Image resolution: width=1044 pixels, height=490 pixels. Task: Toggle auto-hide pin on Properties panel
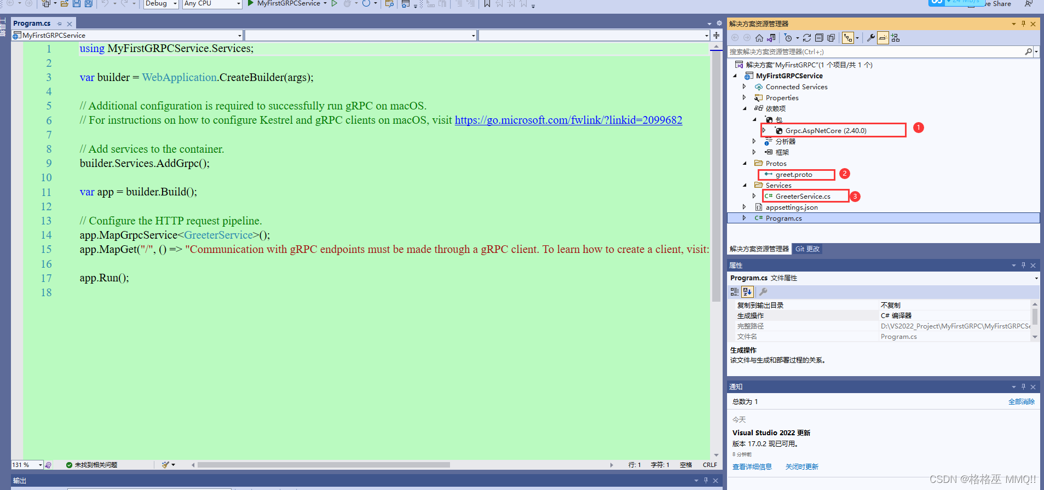[x=1023, y=265]
